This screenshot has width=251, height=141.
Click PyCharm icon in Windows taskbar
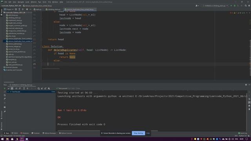point(22,139)
